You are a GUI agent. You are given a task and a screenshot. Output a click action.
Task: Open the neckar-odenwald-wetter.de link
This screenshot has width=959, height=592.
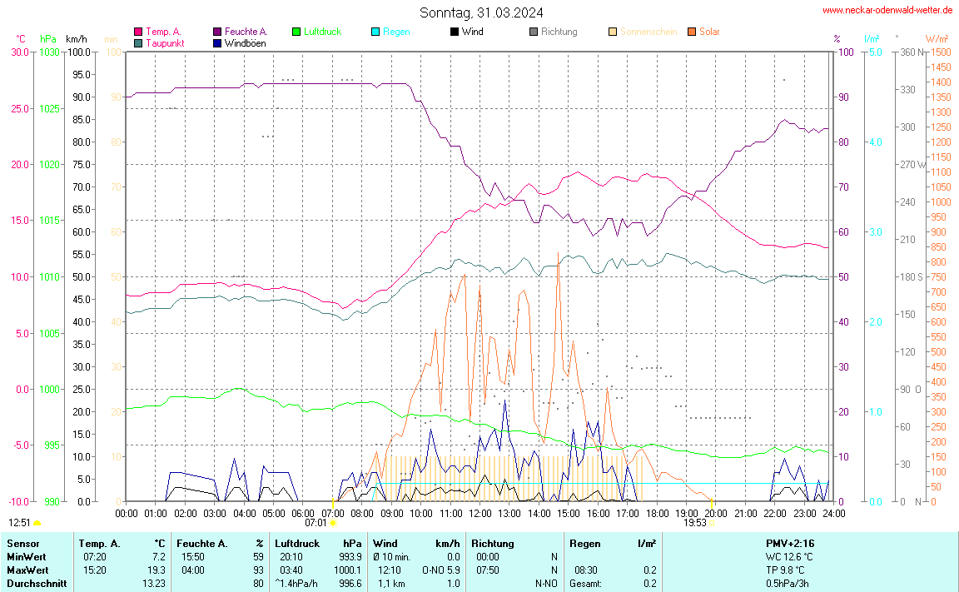pos(887,10)
